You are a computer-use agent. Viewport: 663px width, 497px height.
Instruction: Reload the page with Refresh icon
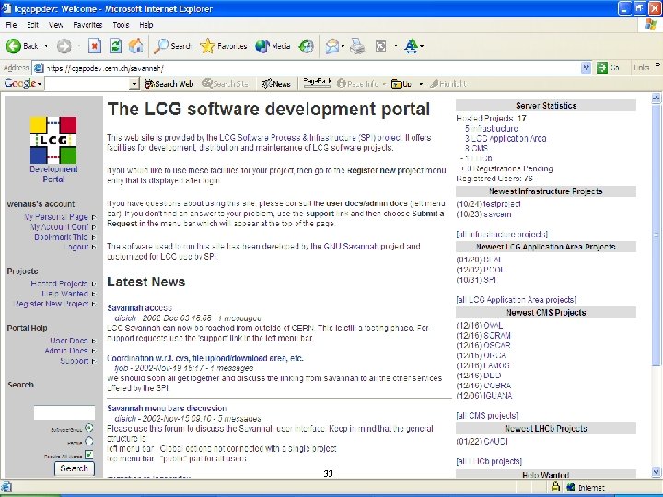115,46
